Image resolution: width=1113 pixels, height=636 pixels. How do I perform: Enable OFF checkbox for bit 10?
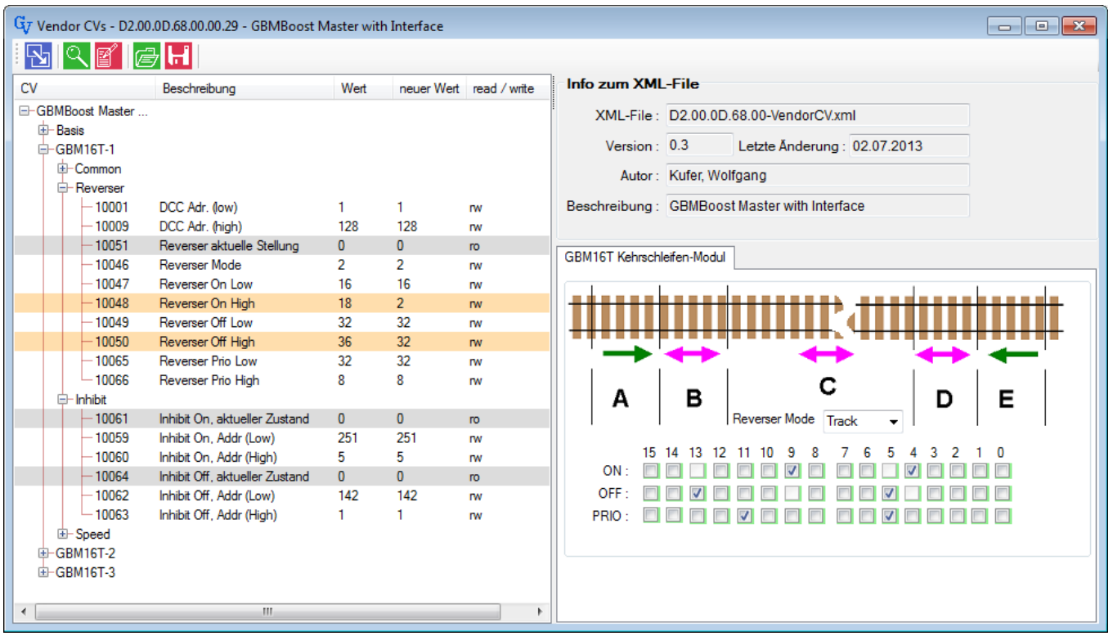[767, 494]
